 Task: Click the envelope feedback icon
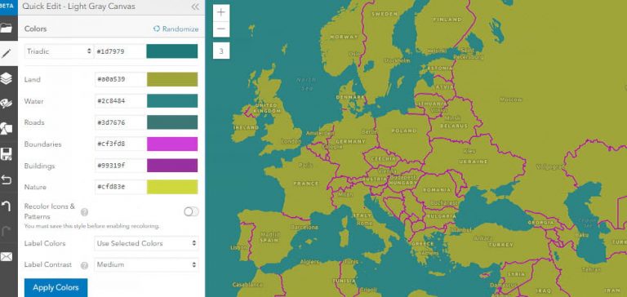pyautogui.click(x=7, y=257)
